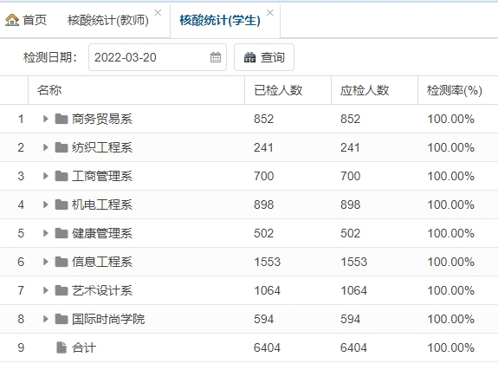Click the folder icon for 信息工程系
This screenshot has width=498, height=370.
click(61, 262)
